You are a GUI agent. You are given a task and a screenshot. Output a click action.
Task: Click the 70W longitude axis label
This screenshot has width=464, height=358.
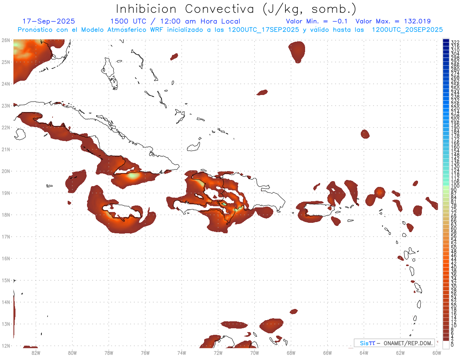(254, 352)
